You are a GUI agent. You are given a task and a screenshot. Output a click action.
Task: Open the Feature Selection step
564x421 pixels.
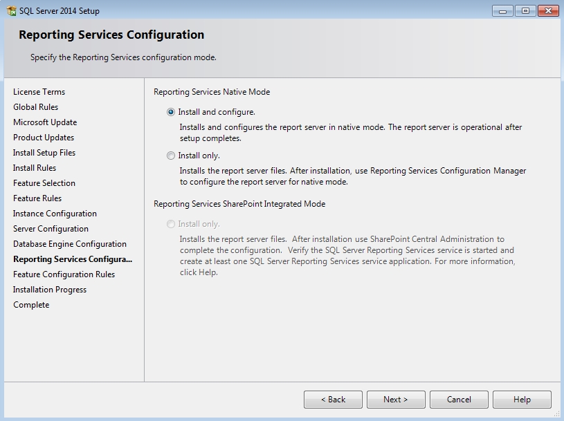44,183
